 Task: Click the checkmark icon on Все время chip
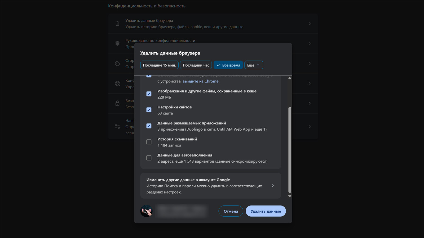pyautogui.click(x=219, y=65)
